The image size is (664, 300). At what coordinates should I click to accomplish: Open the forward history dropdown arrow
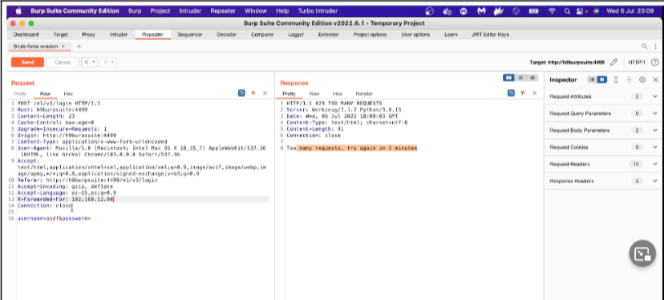pos(112,63)
